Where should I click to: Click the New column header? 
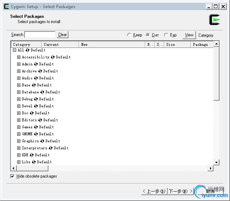tap(112, 44)
